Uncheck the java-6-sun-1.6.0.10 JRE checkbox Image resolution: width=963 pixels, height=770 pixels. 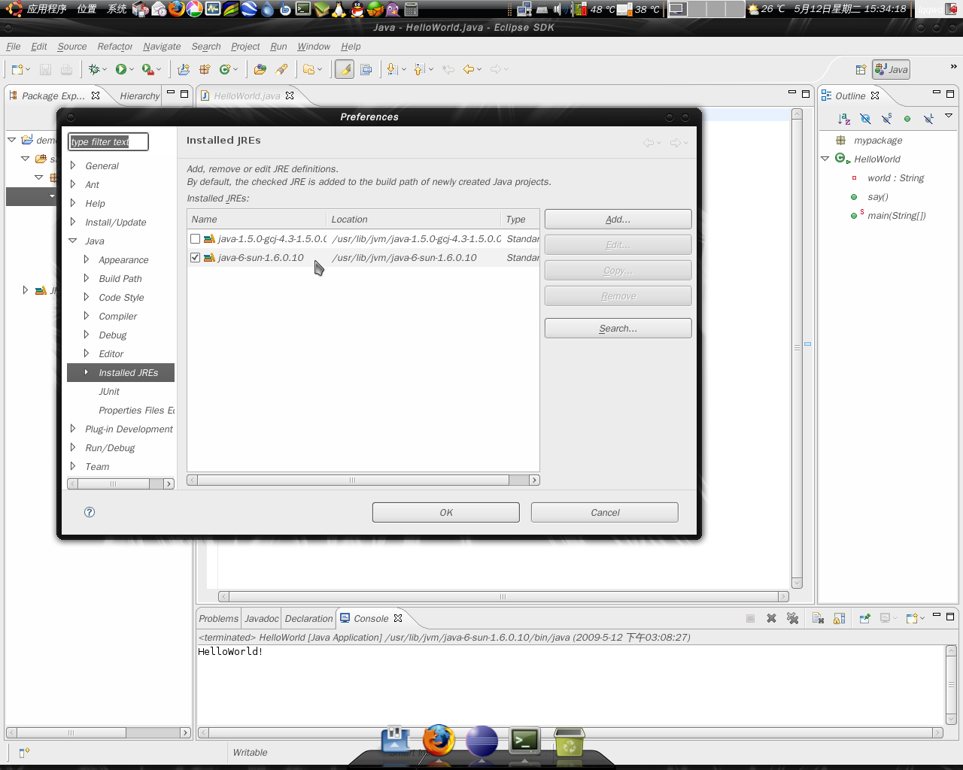tap(195, 257)
